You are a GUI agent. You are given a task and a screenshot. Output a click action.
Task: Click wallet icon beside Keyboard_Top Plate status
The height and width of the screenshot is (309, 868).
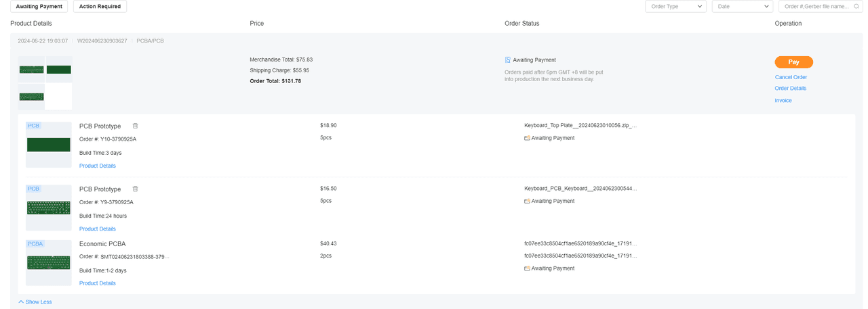point(527,138)
